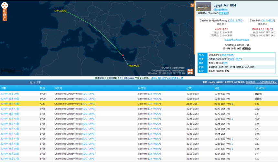The image size is (278, 162).
Task: Open the Egypt Air aircraft photo thumbnail
Action: point(204,6)
